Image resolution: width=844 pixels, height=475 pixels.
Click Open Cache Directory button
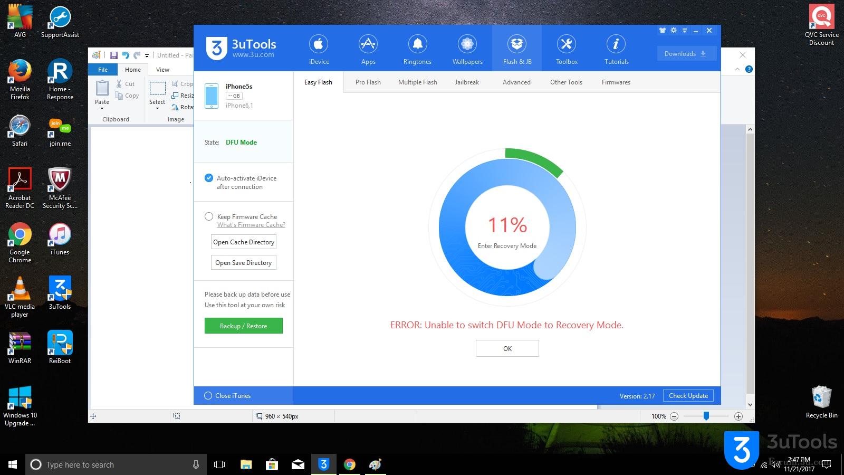pyautogui.click(x=244, y=242)
